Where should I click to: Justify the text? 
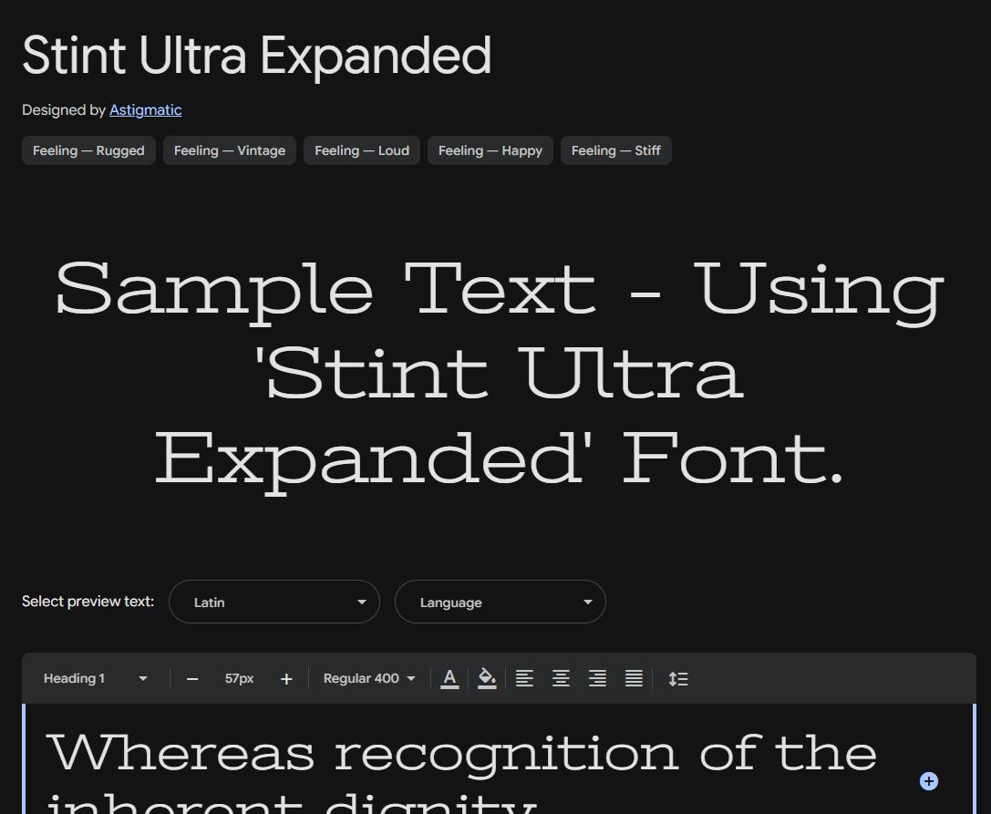pos(634,679)
